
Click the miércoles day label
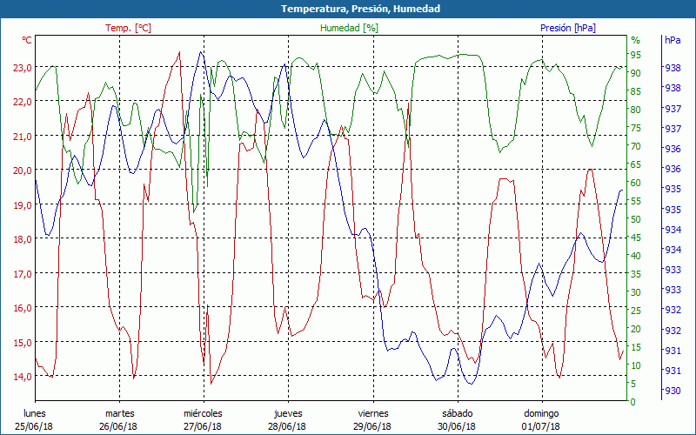(204, 414)
